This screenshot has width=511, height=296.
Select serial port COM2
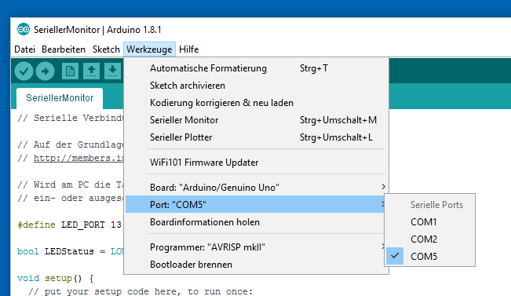[430, 239]
